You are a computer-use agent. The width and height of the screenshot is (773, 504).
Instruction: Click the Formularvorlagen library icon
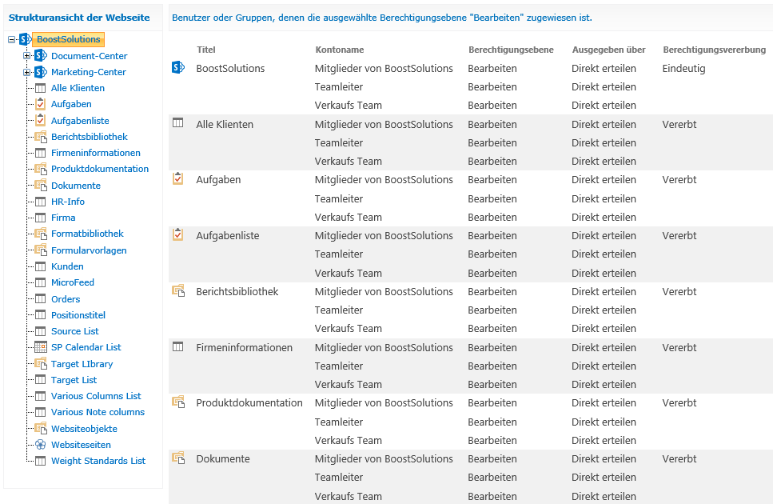tap(41, 250)
